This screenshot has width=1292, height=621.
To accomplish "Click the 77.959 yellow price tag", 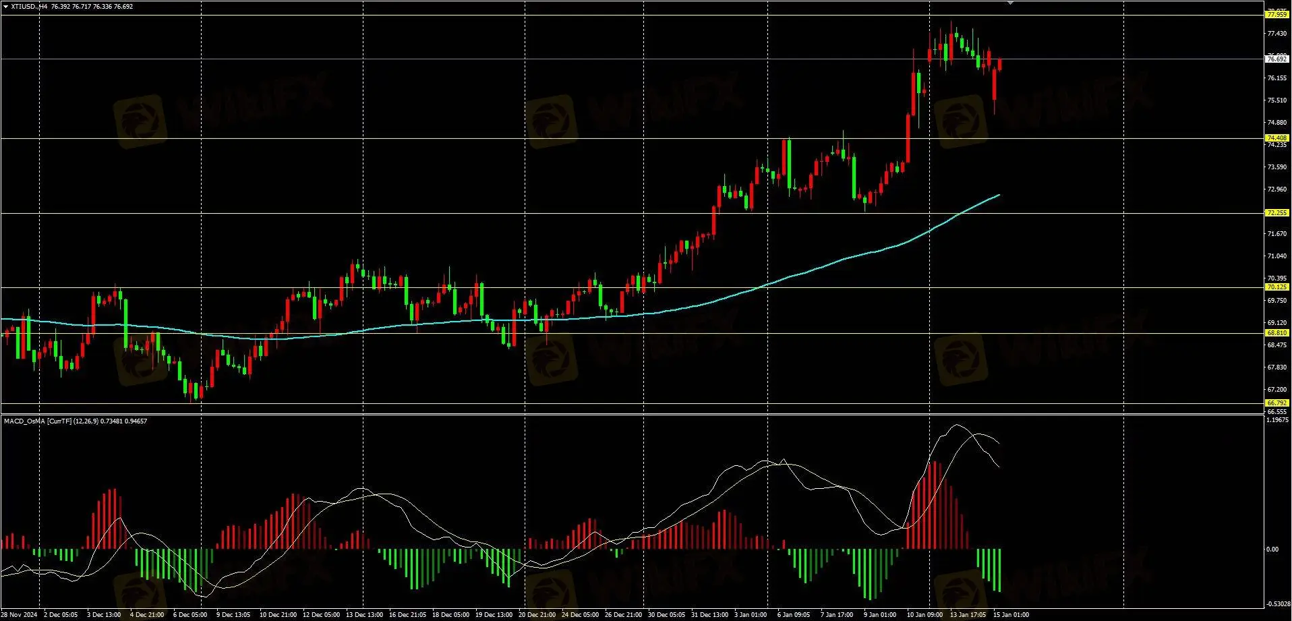I will [x=1277, y=15].
